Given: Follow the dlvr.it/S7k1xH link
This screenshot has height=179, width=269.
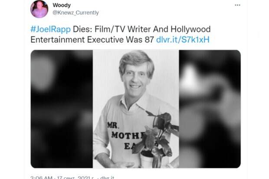Looking at the screenshot, I should coord(183,40).
